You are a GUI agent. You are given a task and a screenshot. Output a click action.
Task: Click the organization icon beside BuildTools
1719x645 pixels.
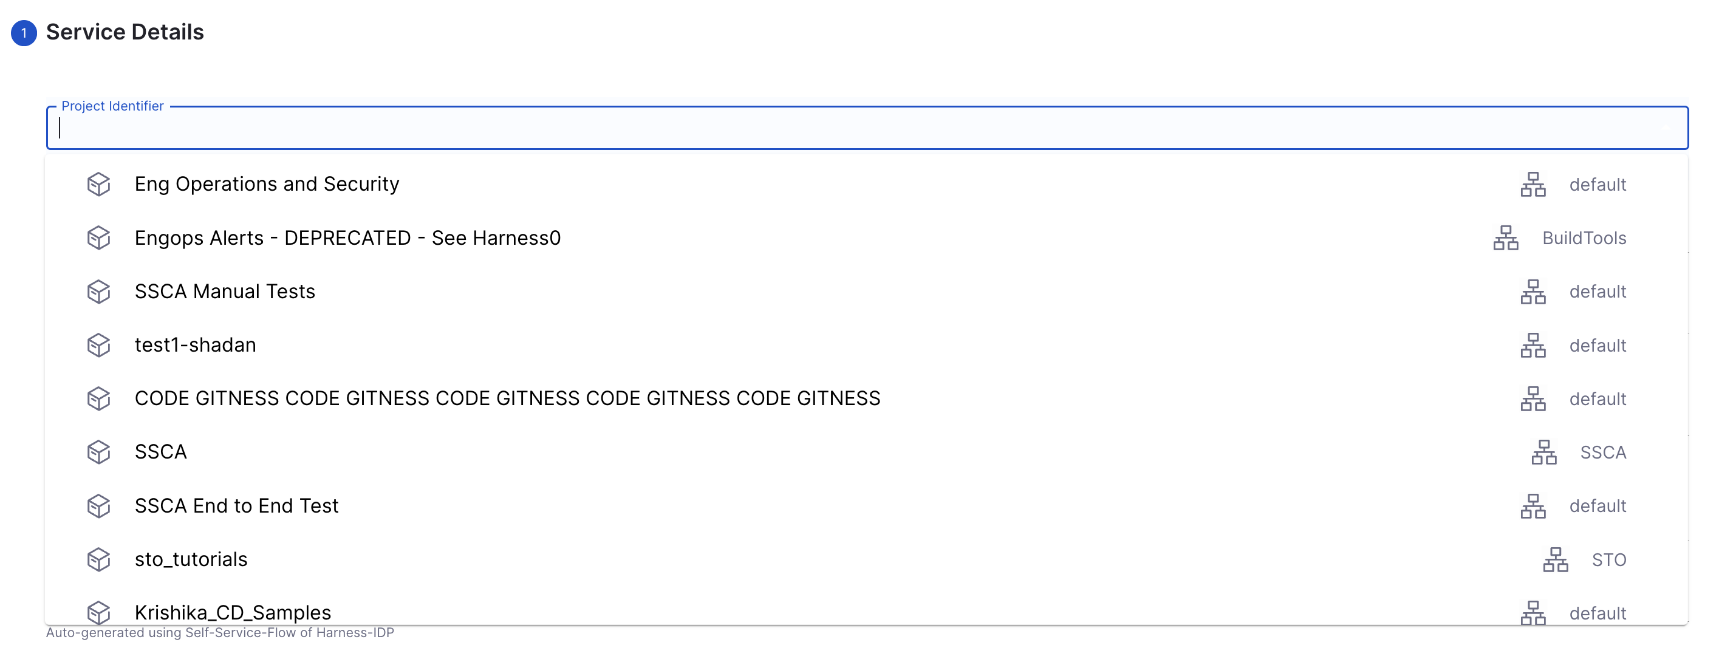coord(1505,238)
